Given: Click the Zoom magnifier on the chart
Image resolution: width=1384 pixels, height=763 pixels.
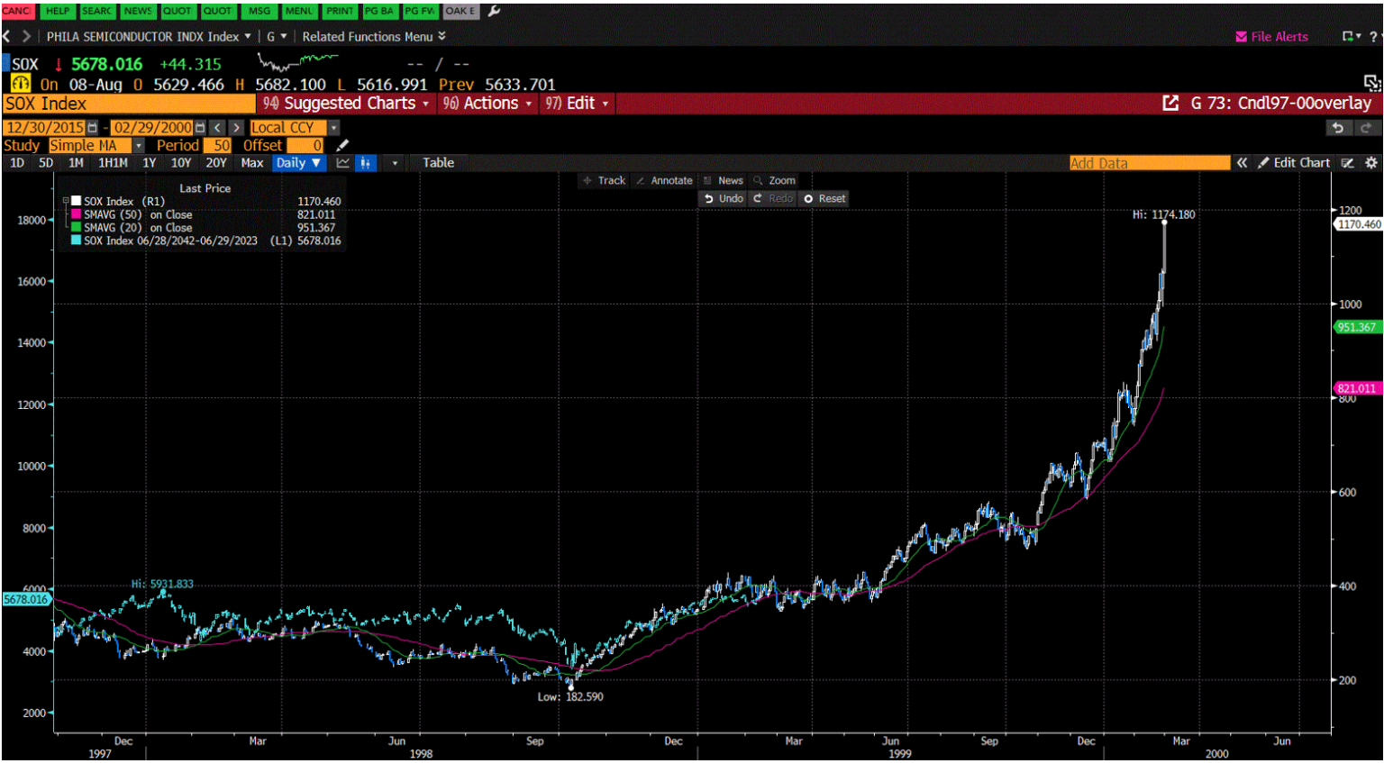Looking at the screenshot, I should tap(775, 180).
